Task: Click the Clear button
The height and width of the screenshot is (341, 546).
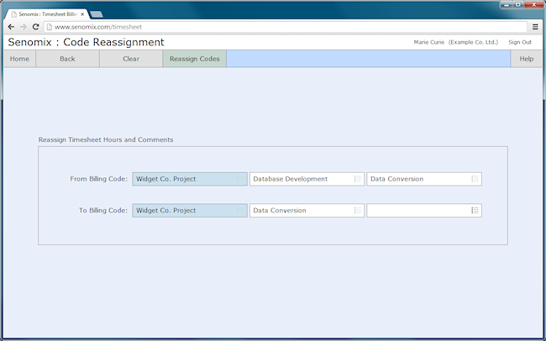Action: coord(131,59)
